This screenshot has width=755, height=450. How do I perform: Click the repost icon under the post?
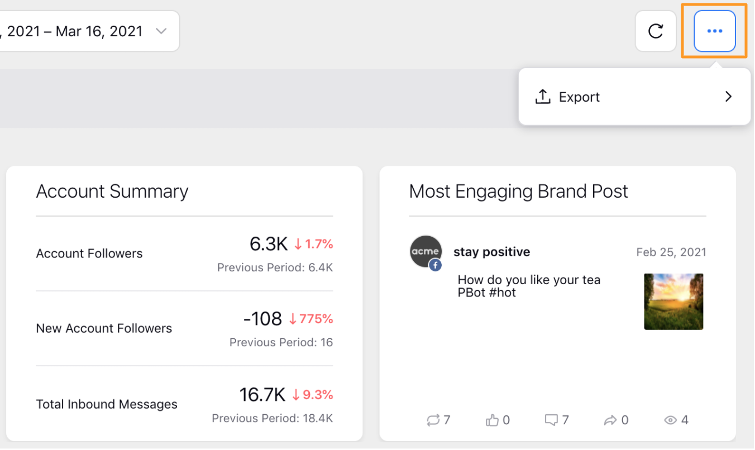(x=433, y=420)
